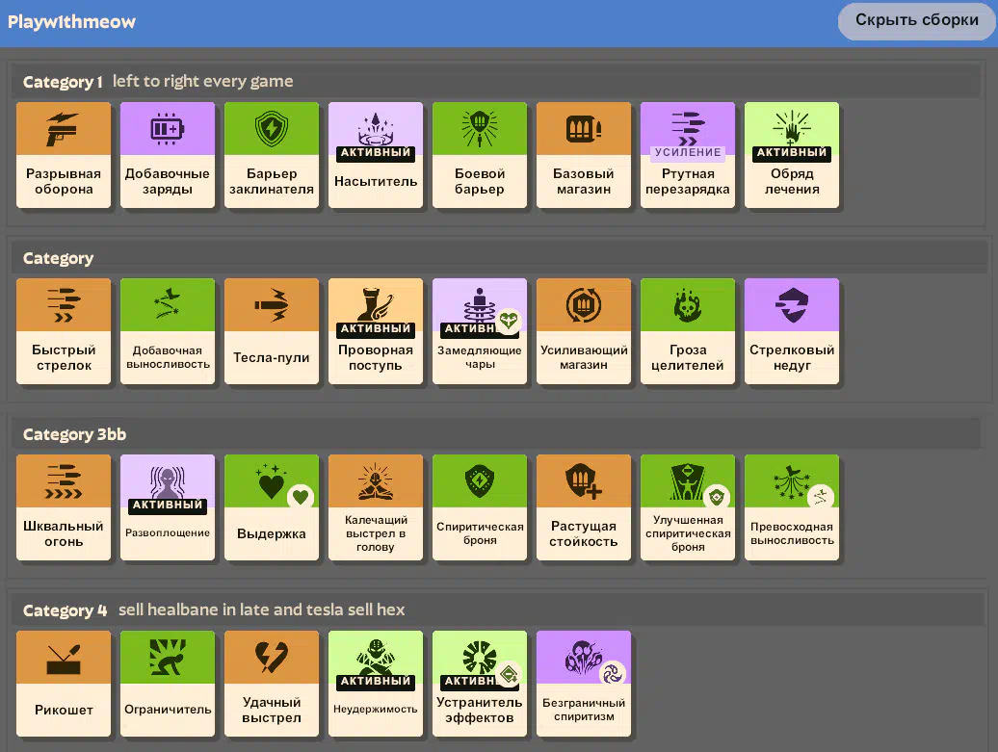
Task: Select the Рикошет item card
Action: point(64,684)
